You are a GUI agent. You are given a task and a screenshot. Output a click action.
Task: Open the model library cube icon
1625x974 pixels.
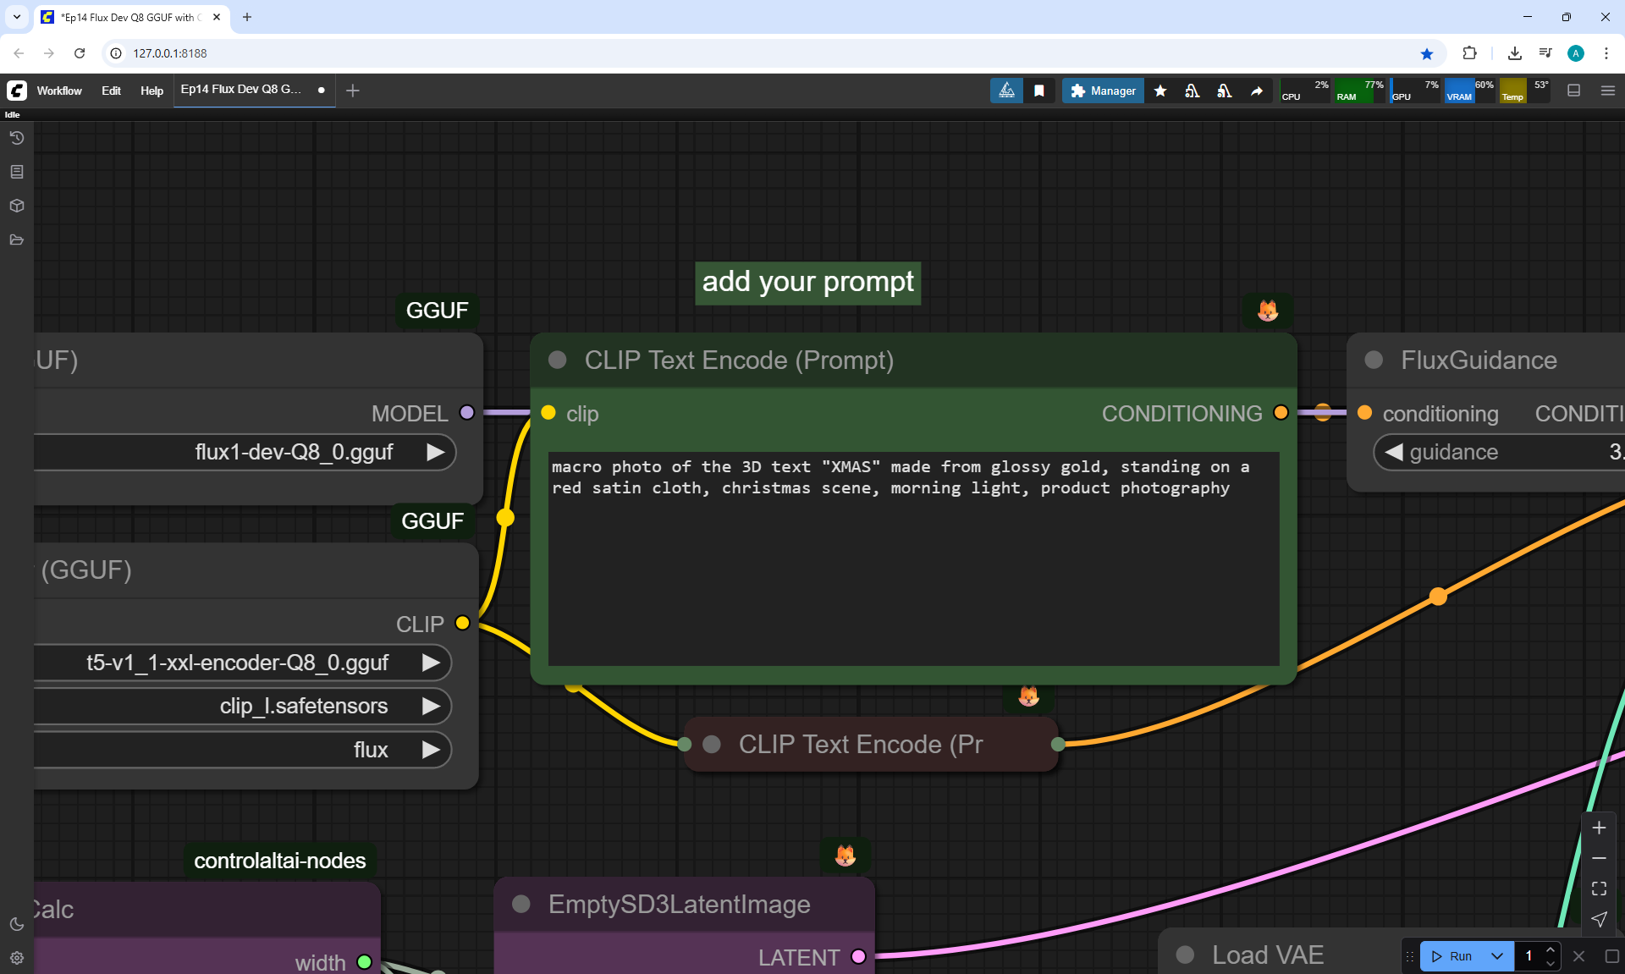pos(17,206)
